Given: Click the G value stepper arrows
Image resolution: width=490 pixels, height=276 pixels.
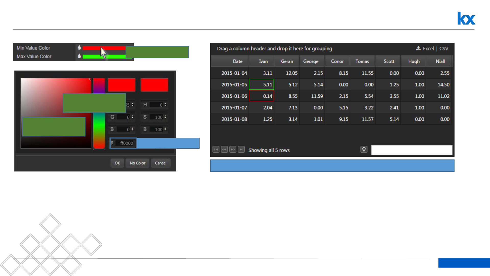Looking at the screenshot, I should [x=132, y=117].
